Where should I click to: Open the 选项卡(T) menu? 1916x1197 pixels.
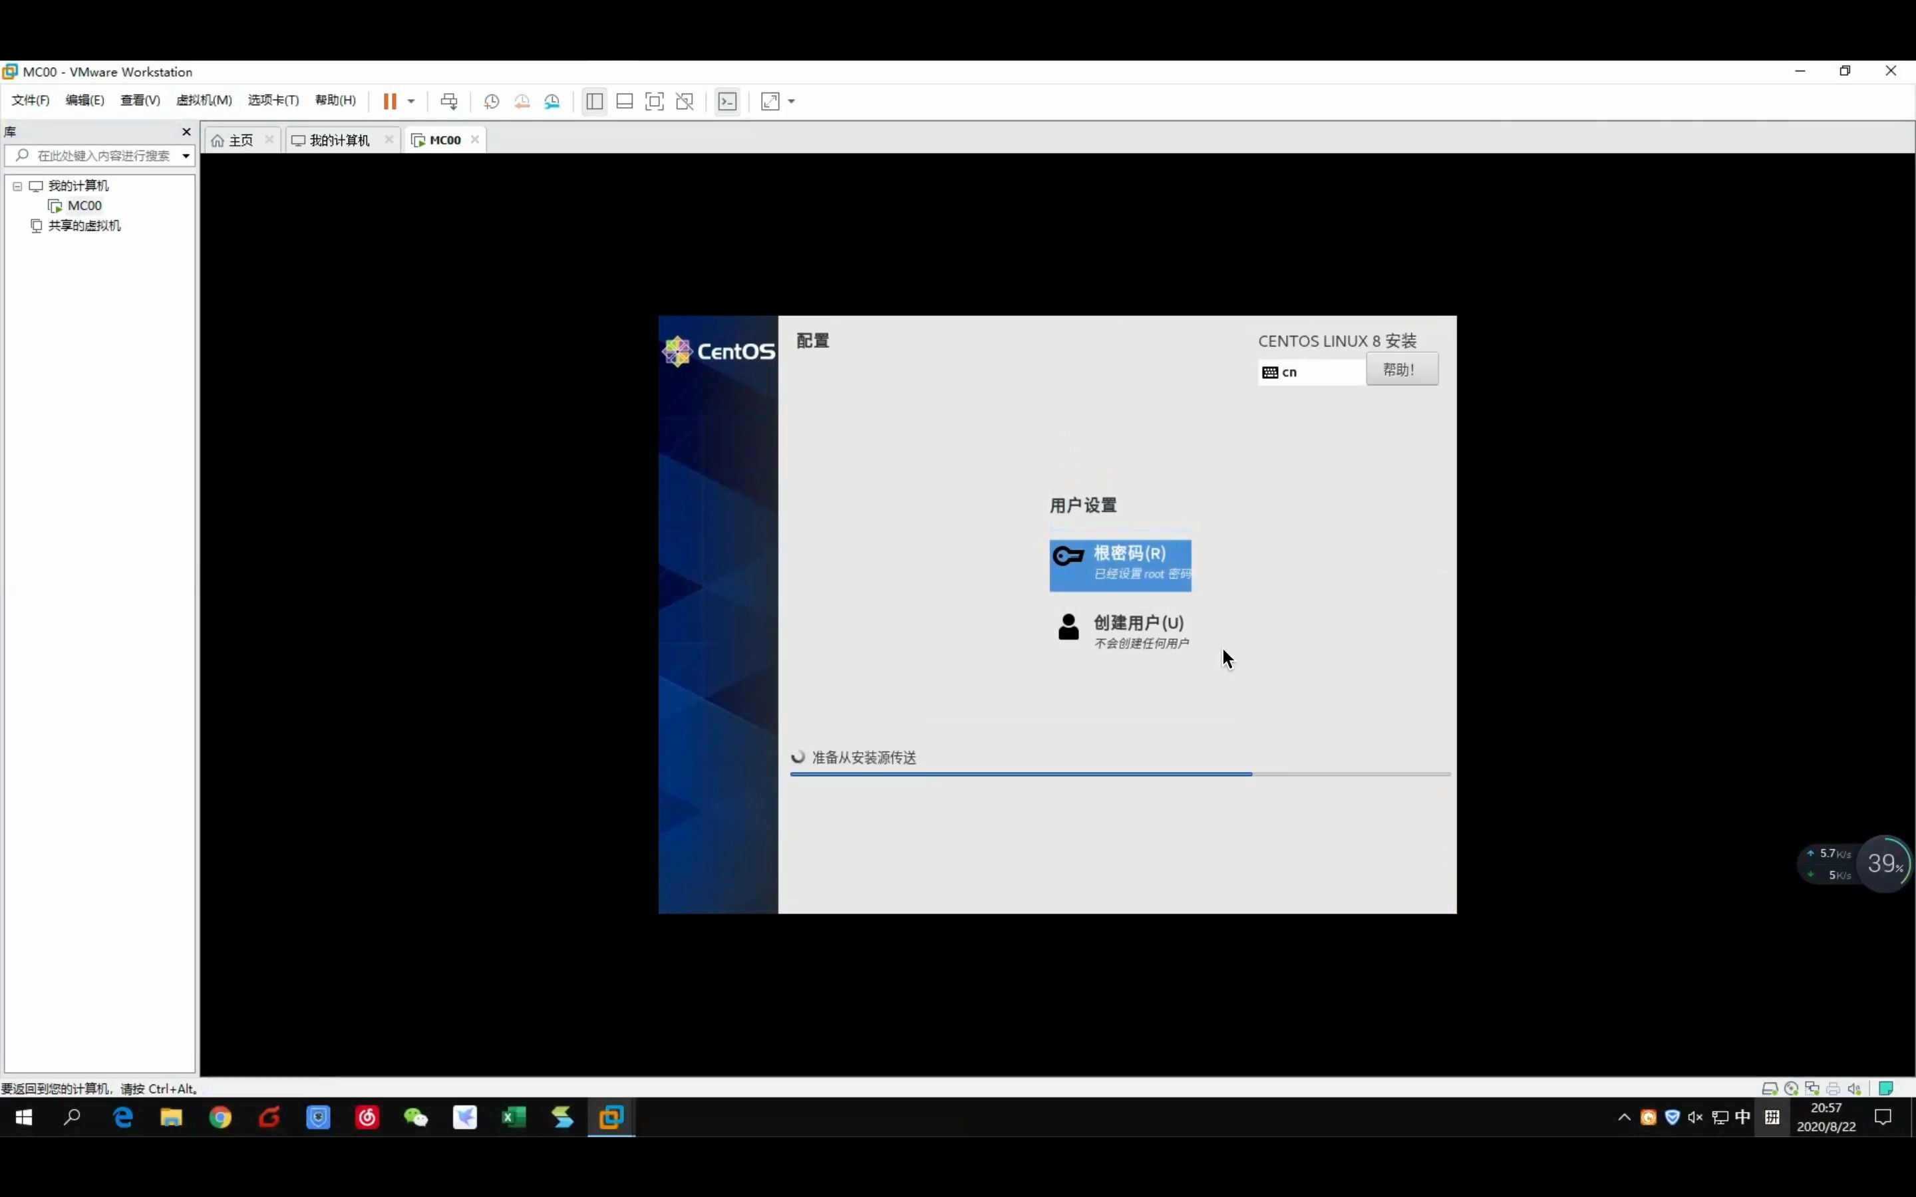[x=273, y=100]
